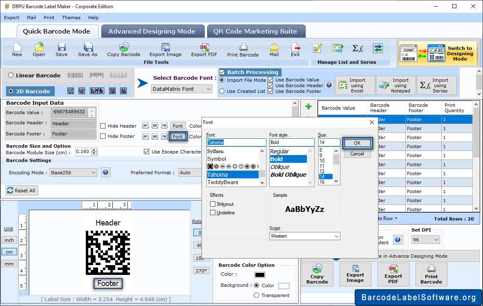Screen dimensions: 483x306
Task: Click the Save As icon
Action: click(x=87, y=50)
